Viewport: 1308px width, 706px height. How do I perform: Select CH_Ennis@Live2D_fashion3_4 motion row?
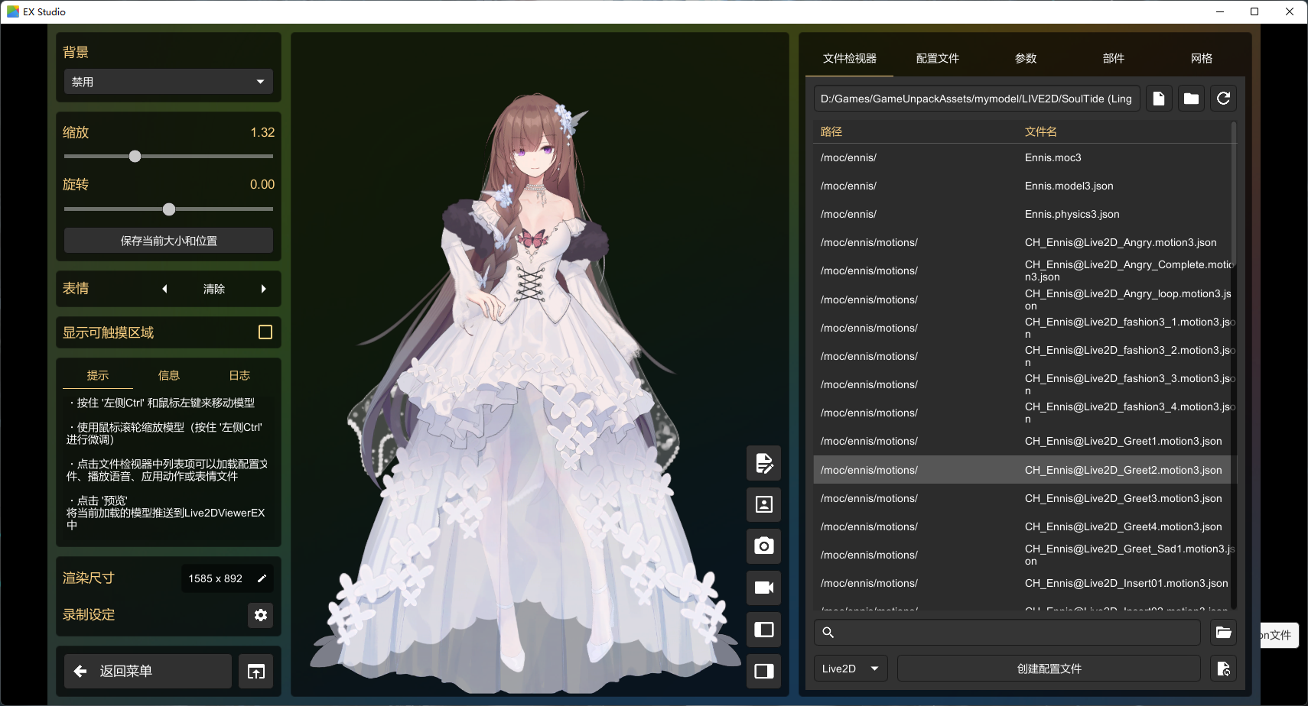point(1023,413)
